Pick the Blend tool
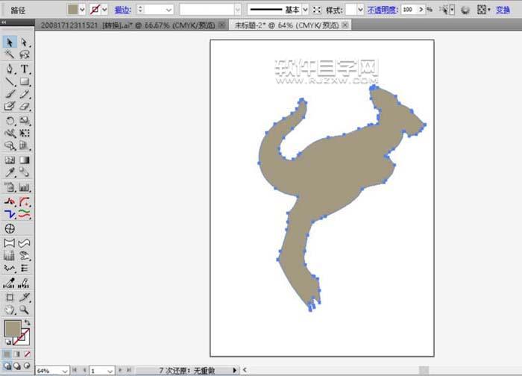The image size is (522, 376). [x=25, y=172]
